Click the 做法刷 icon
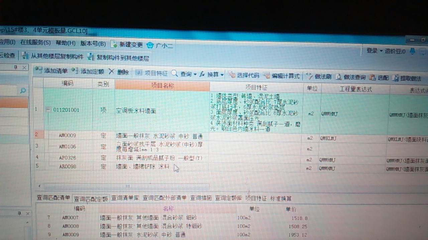 coord(310,76)
